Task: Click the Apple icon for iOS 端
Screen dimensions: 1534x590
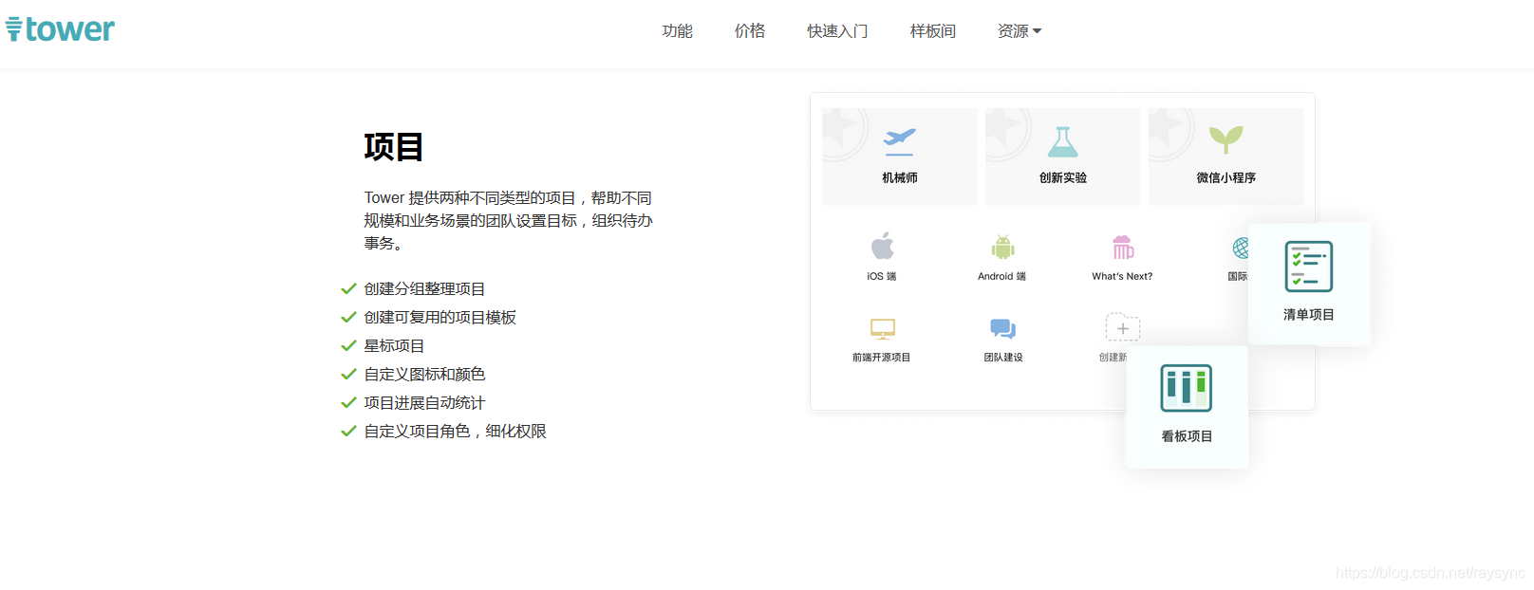Action: [x=882, y=246]
